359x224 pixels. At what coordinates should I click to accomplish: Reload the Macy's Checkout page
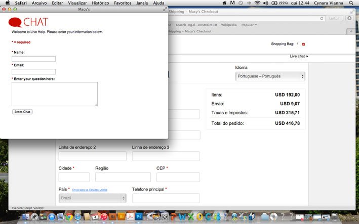[x=322, y=18]
